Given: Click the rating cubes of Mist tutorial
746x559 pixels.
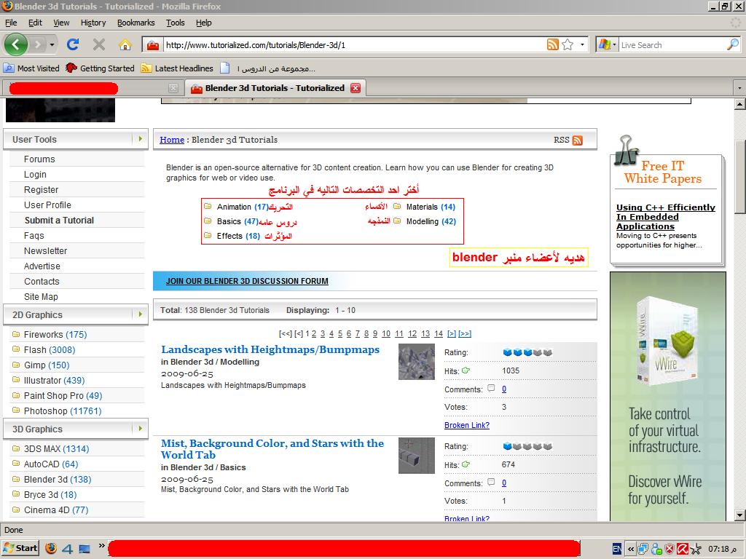Looking at the screenshot, I should click(527, 446).
